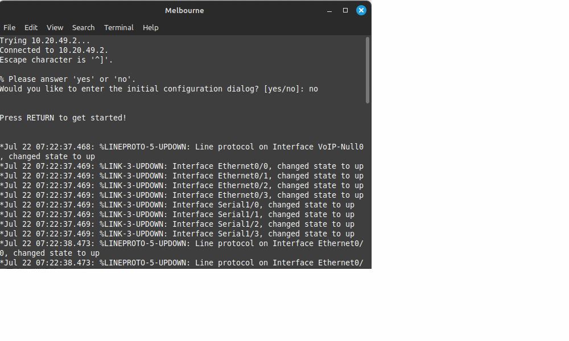Click the Melbourne window title bar text
The image size is (569, 341).
[184, 10]
